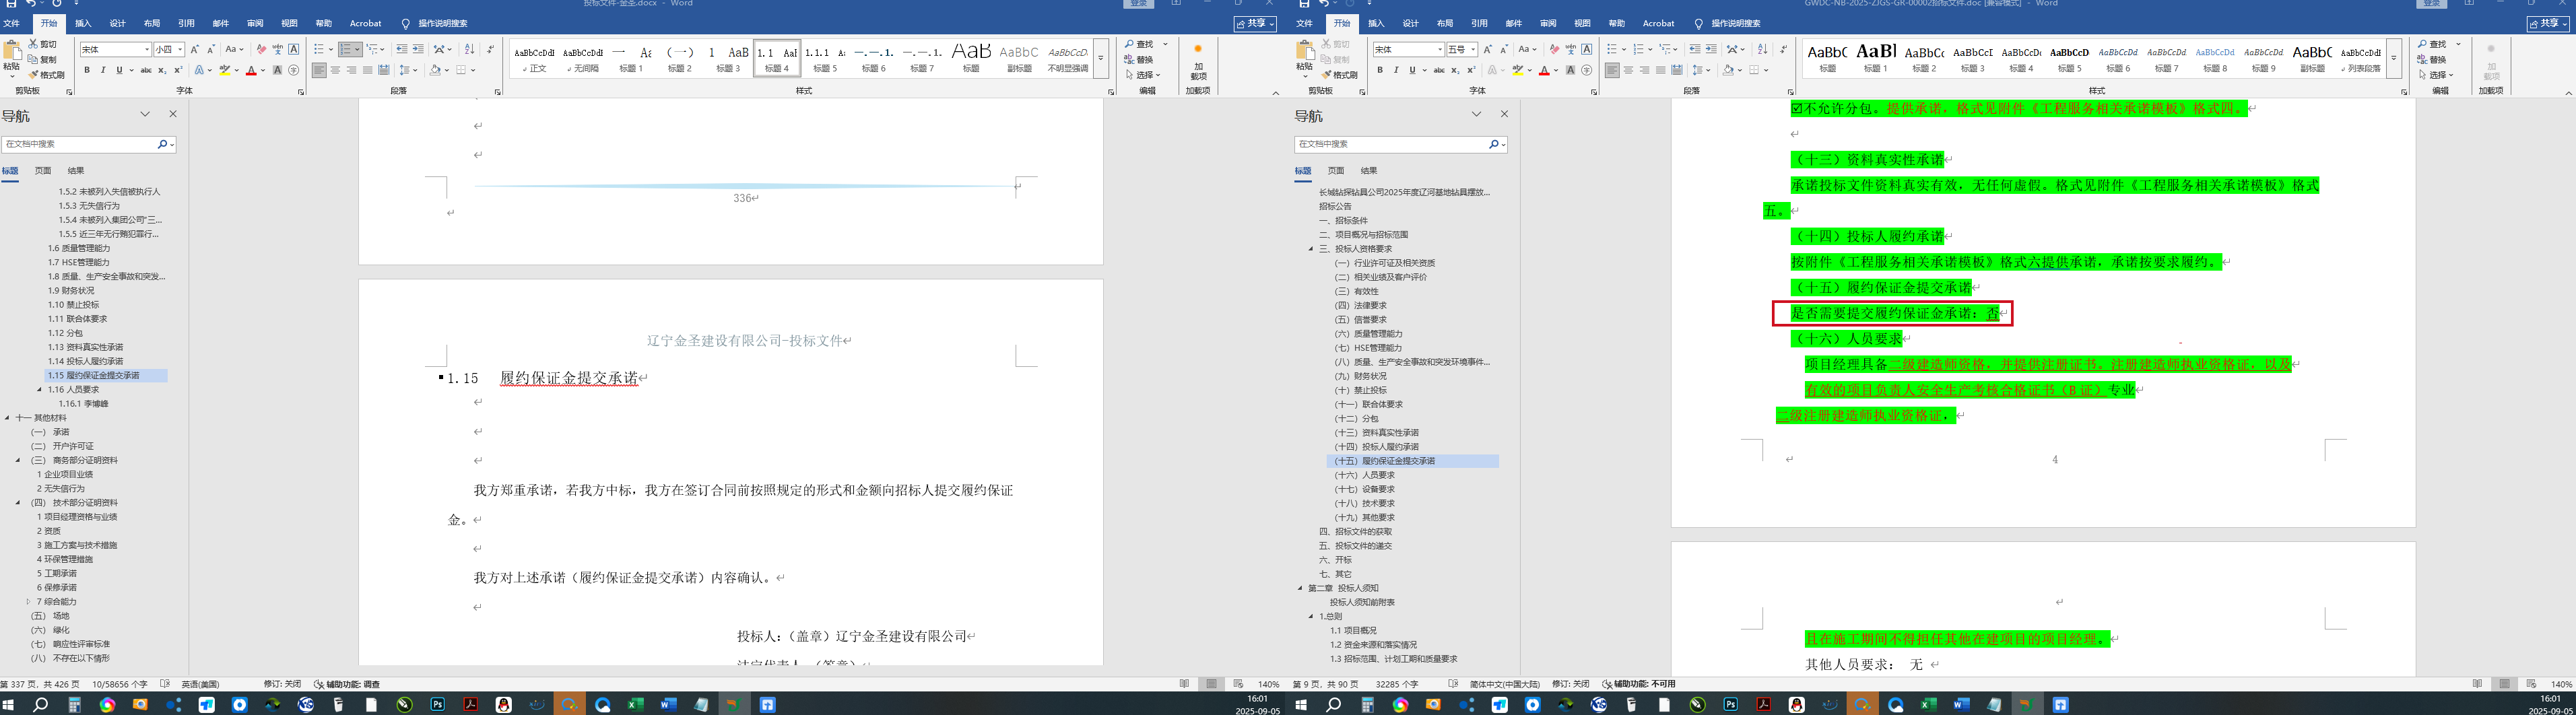
Task: Toggle underline in the right Word window
Action: [x=1412, y=70]
